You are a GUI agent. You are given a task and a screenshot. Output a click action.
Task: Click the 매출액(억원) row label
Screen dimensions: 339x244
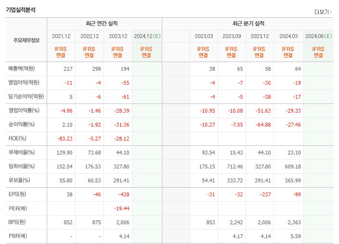[22, 69]
